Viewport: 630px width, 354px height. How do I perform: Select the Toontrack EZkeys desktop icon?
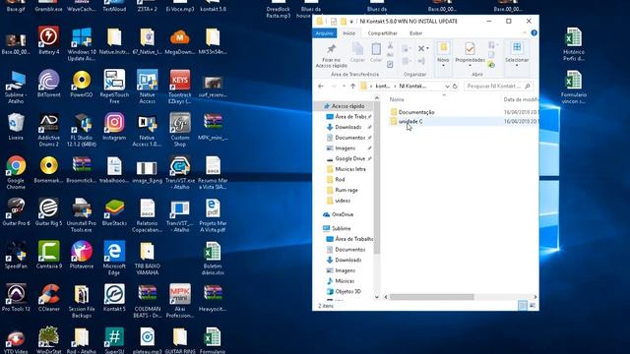[180, 87]
